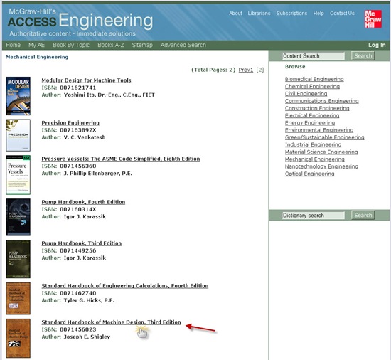Image resolution: width=391 pixels, height=360 pixels.
Task: Open Pump Handbook, Third Edition title
Action: [82, 243]
